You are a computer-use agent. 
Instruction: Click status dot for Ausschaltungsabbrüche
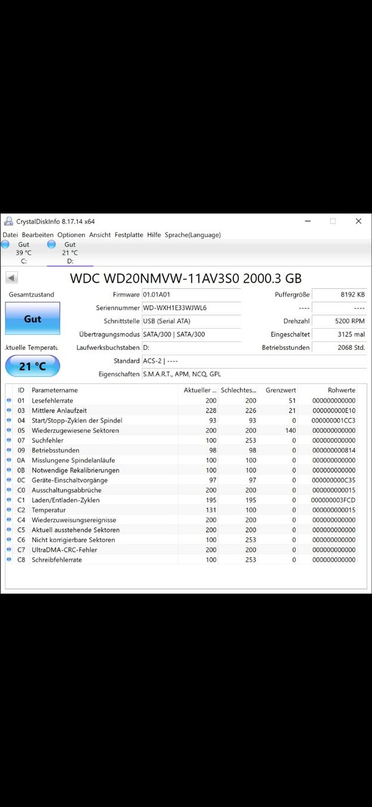tap(9, 490)
